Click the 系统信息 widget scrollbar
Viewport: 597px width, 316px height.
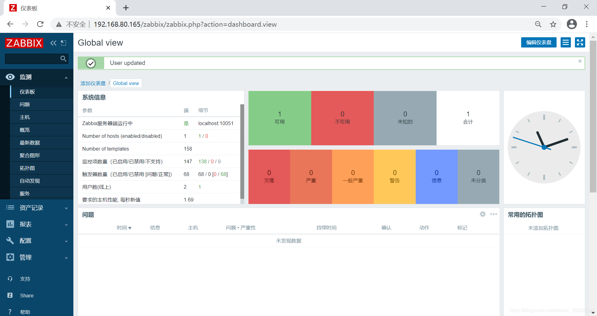pyautogui.click(x=242, y=151)
